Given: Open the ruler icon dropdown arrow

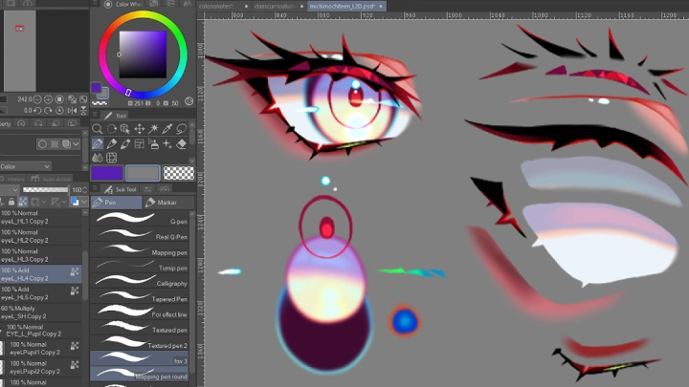Looking at the screenshot, I should coord(64,202).
